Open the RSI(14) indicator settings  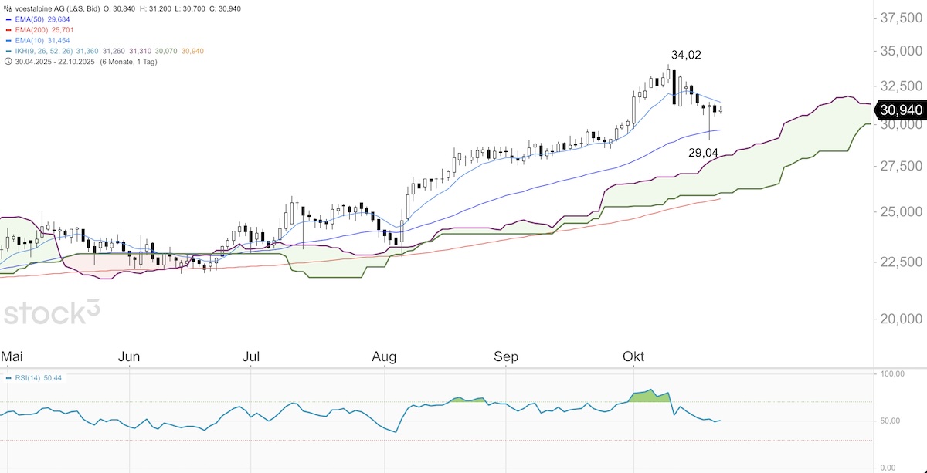[29, 378]
